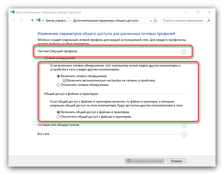224x175 pixels.
Task: Expand Гостевая или общедоступная section
Action: (x=184, y=126)
